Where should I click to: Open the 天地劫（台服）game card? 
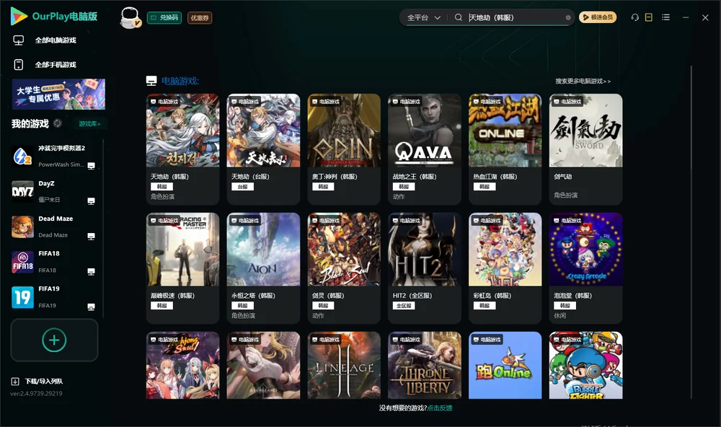click(x=263, y=149)
